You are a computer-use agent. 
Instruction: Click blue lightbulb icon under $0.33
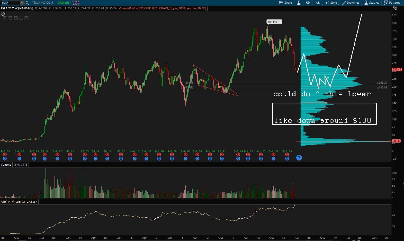pos(85,158)
